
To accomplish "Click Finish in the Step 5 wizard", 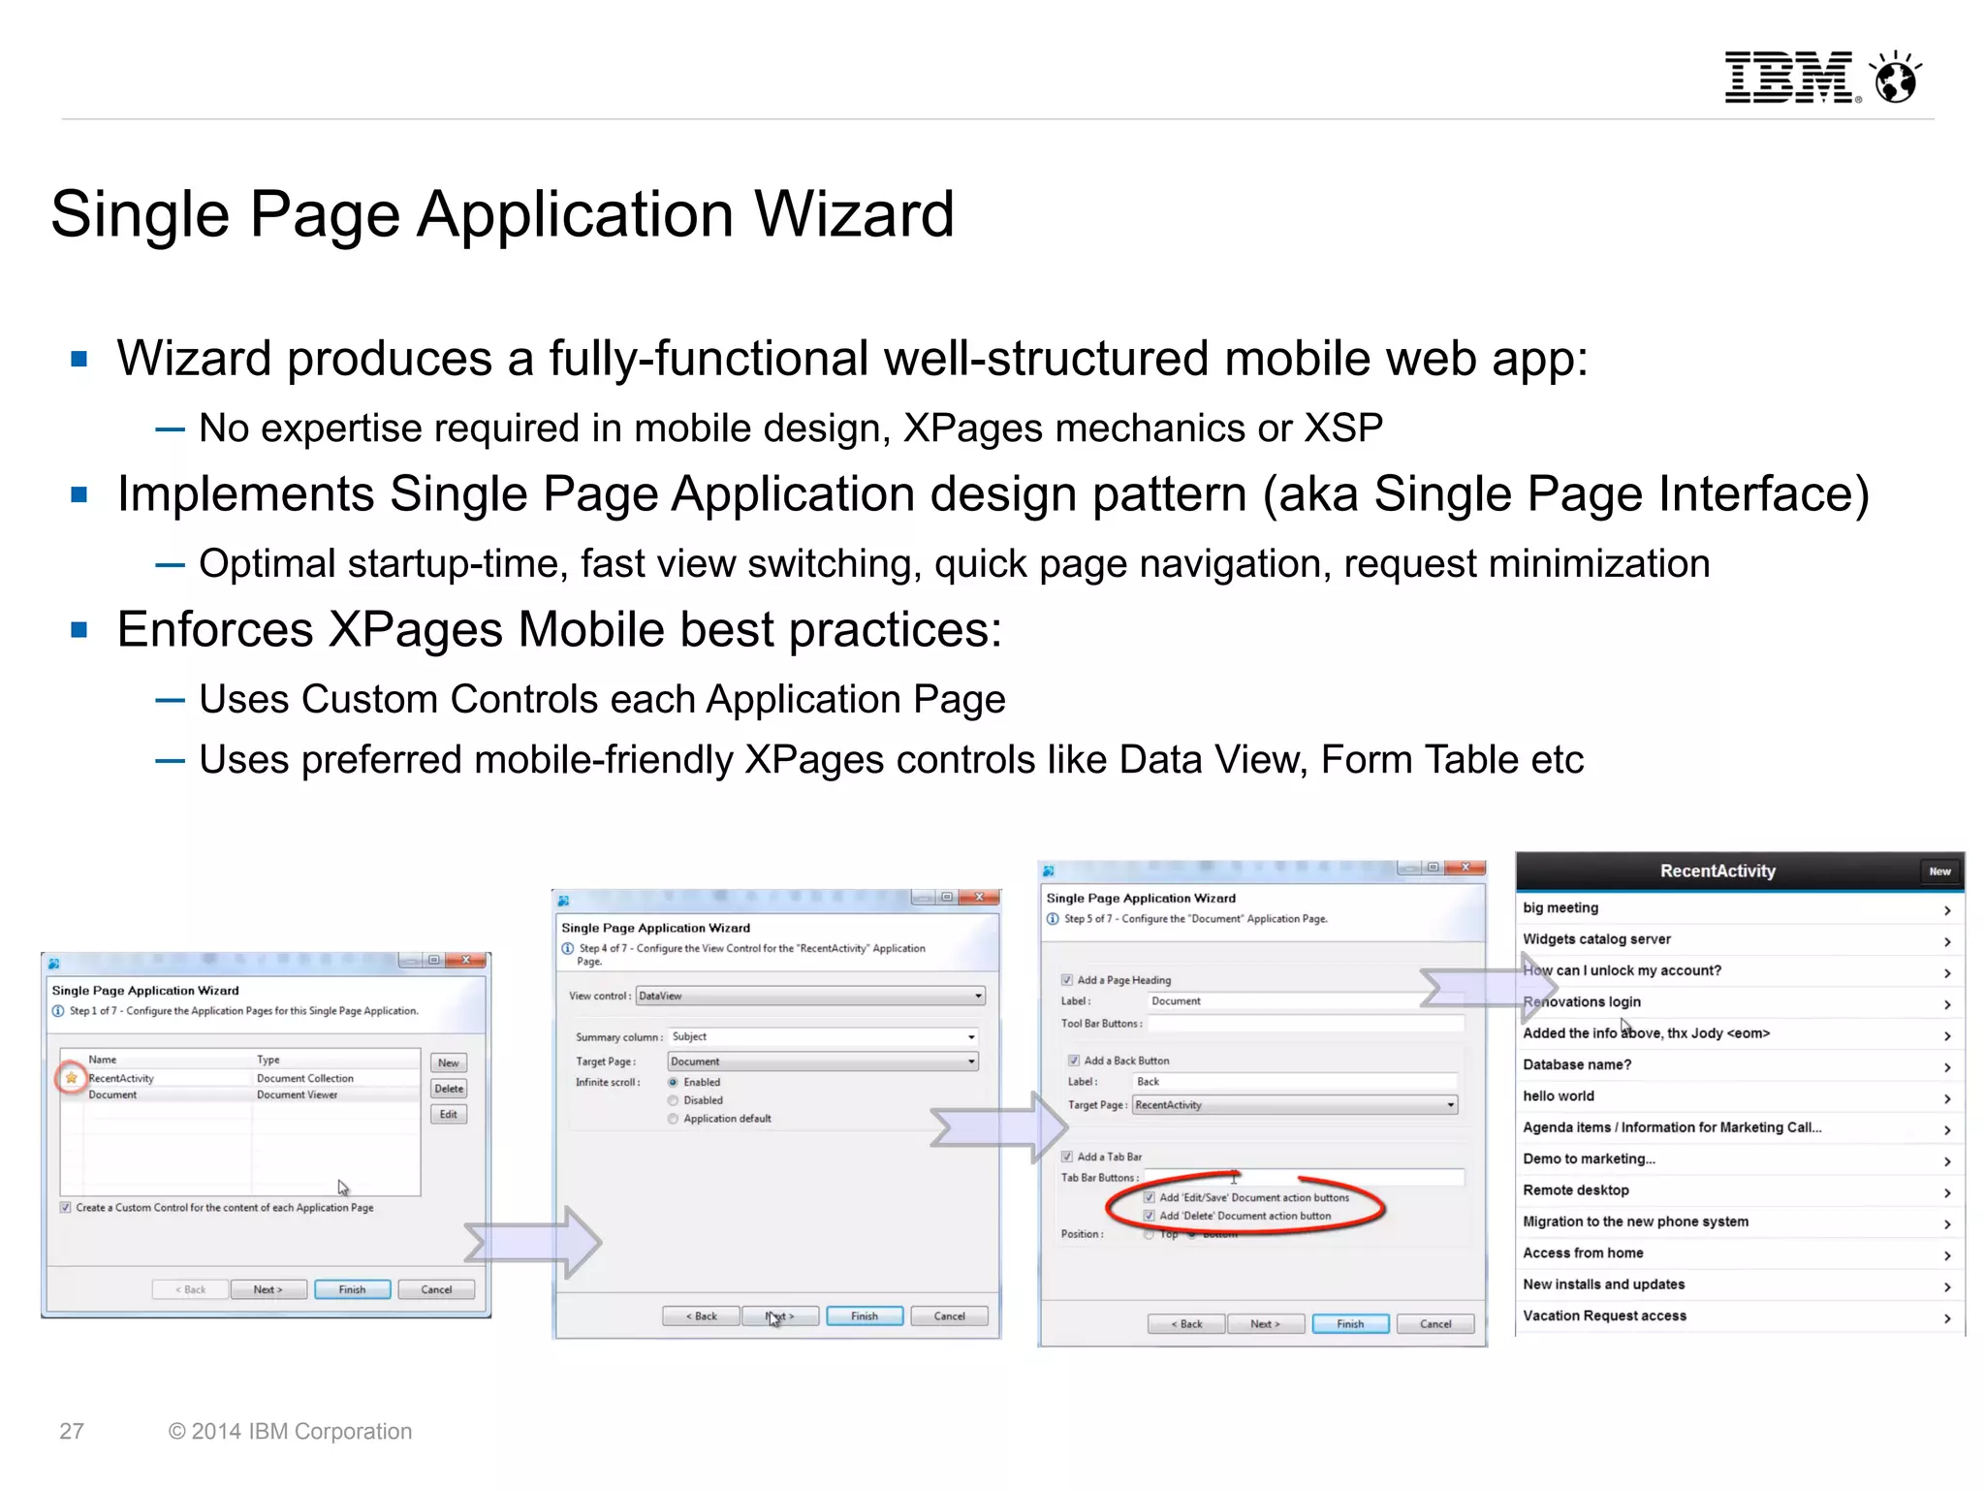I will pyautogui.click(x=1350, y=1323).
